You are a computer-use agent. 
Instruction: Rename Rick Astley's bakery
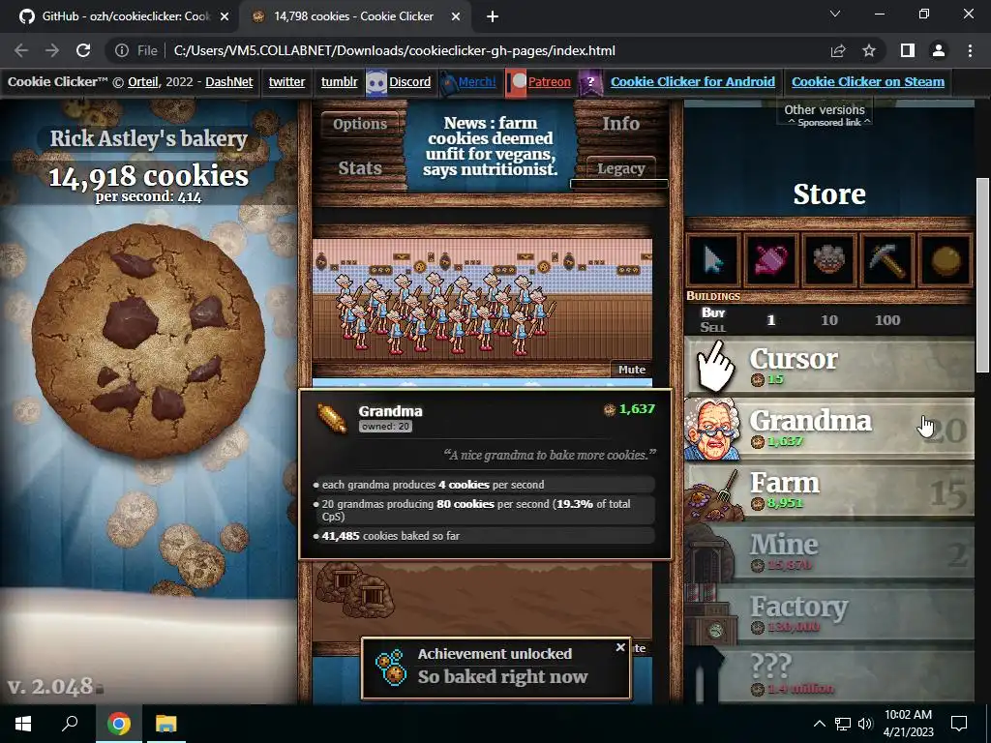coord(148,138)
